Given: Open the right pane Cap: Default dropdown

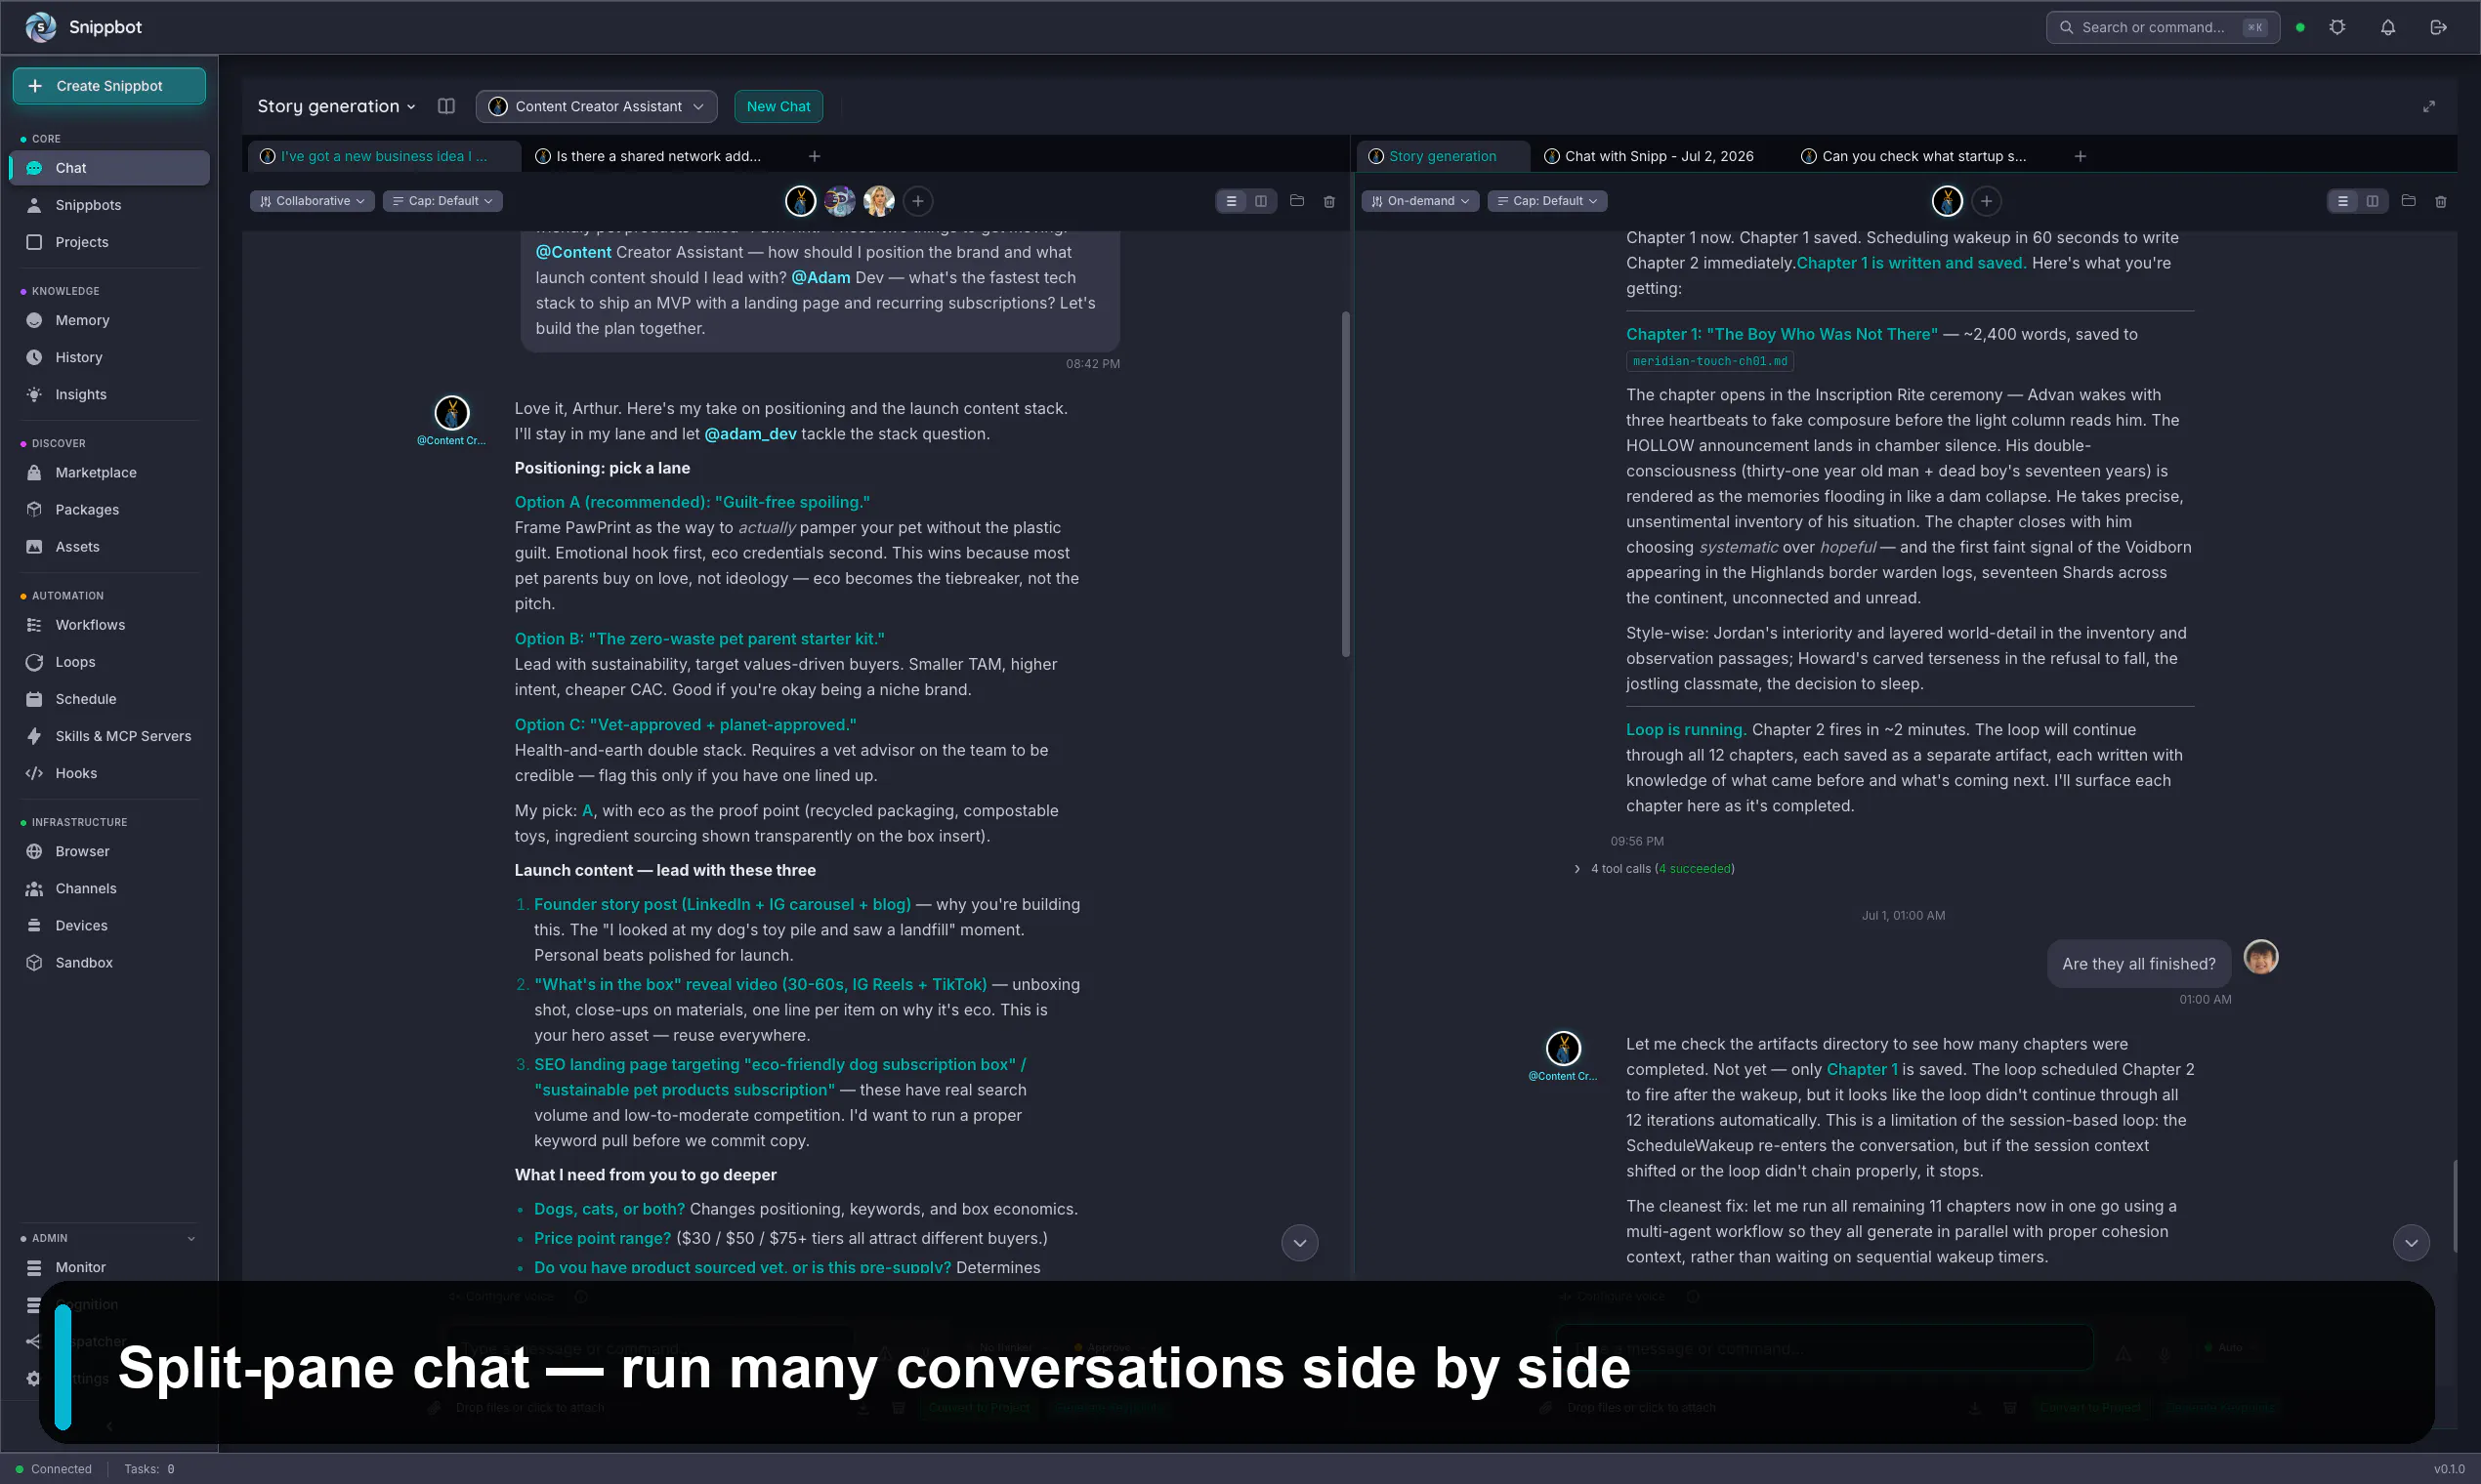Looking at the screenshot, I should (1546, 201).
